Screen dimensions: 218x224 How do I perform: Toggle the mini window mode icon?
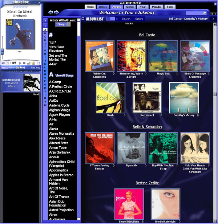point(38,63)
